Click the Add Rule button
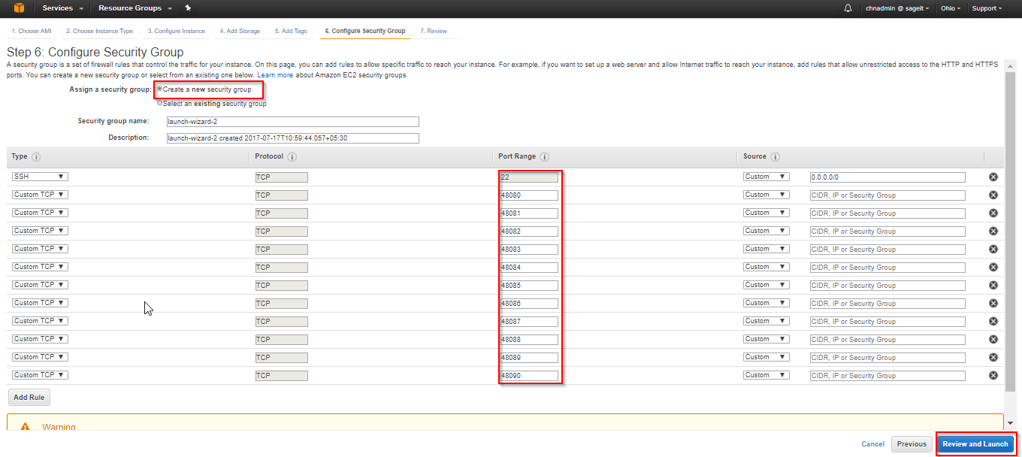Screen dimensions: 1022x457 click(29, 397)
